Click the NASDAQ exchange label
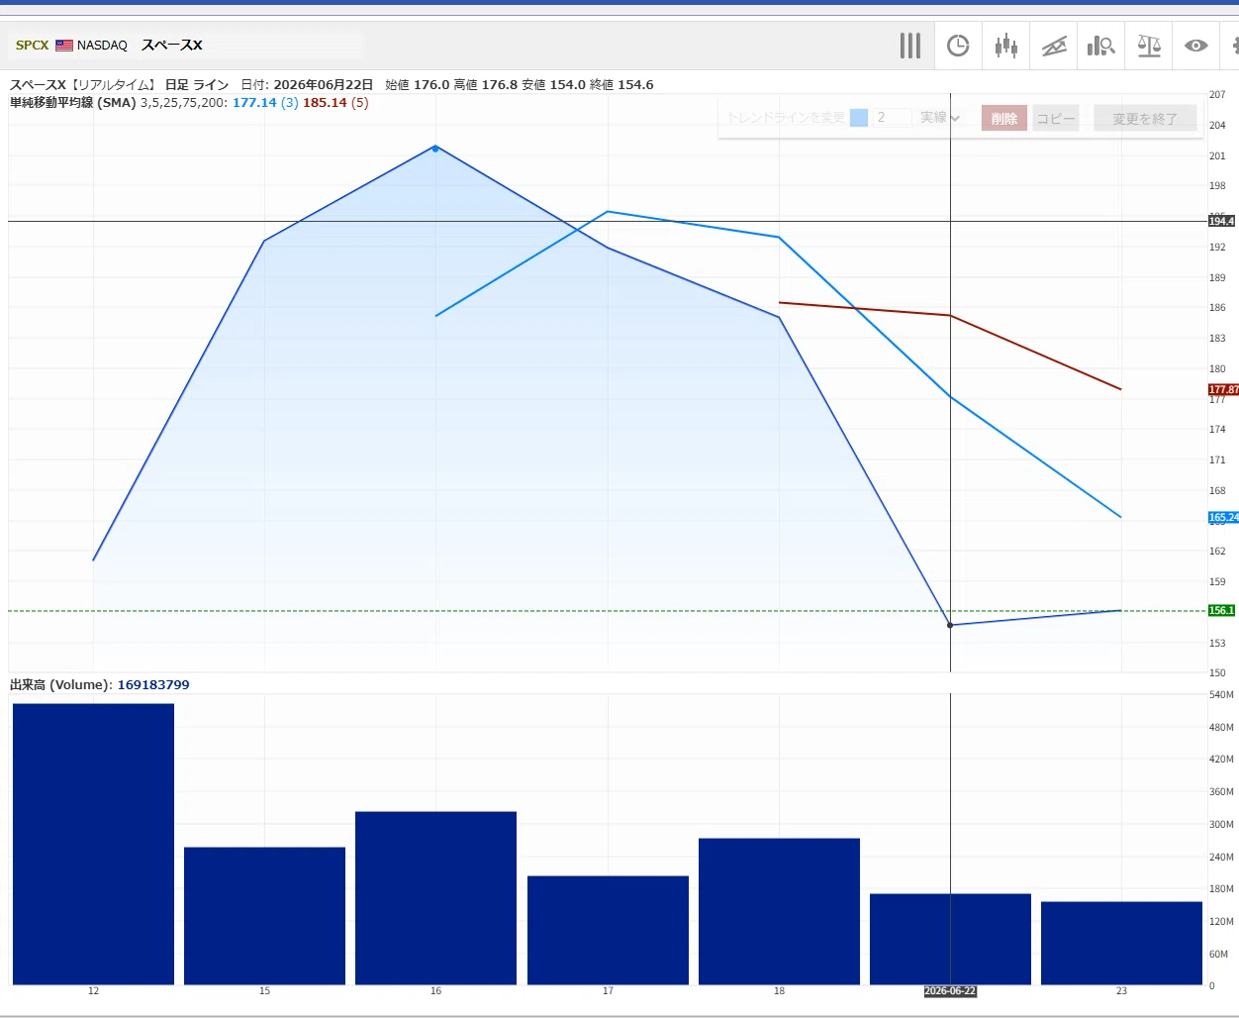Viewport: 1239px width, 1018px height. (x=102, y=46)
